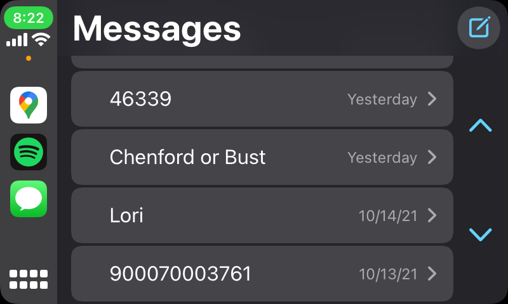Show the CarPlay app grid dashboard
This screenshot has height=304, width=508.
click(x=29, y=279)
